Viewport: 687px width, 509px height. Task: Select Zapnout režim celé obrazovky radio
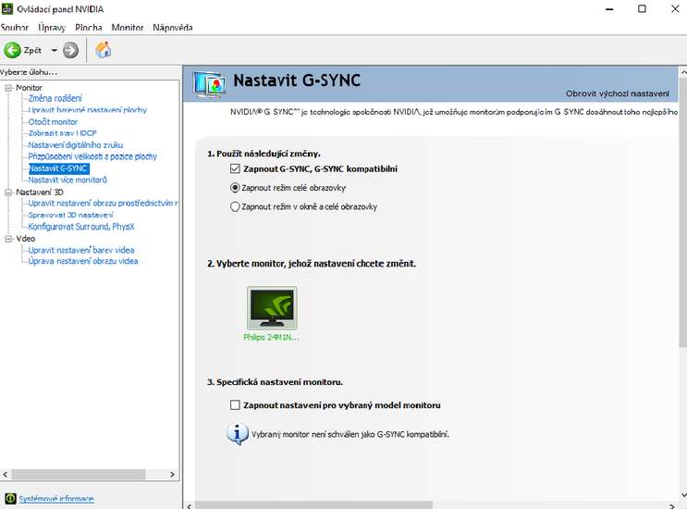pyautogui.click(x=235, y=188)
